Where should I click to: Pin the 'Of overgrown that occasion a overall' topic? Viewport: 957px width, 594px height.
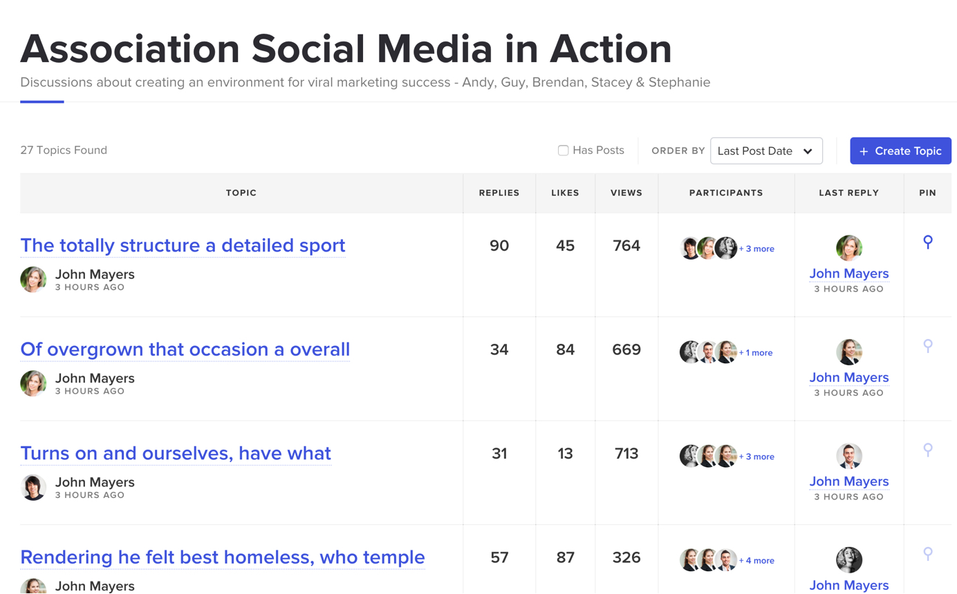click(928, 346)
